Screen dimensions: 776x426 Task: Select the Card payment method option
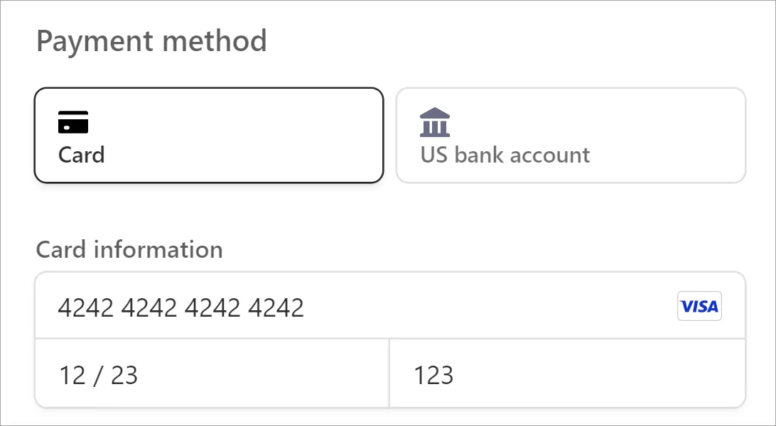pos(208,135)
